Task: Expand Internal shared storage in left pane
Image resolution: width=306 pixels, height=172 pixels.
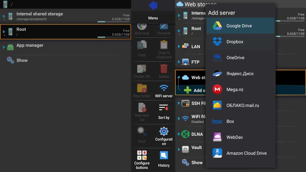Action: click(x=4, y=16)
